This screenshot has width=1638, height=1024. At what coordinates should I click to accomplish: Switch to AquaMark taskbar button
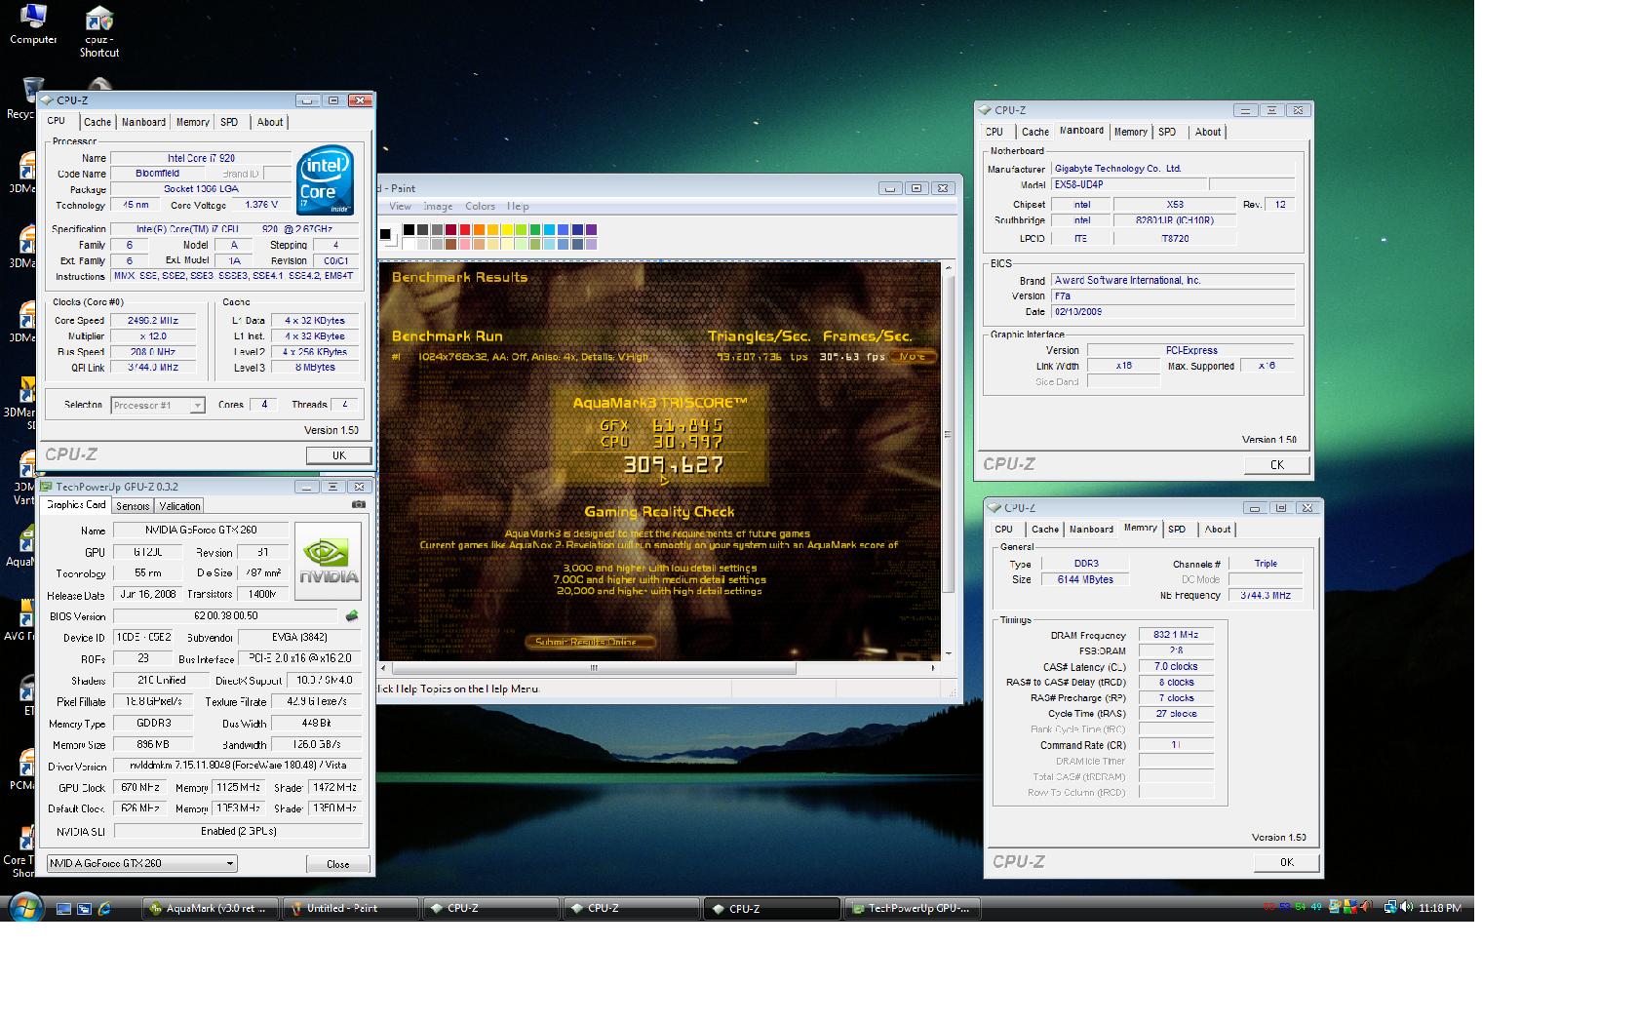(x=211, y=908)
